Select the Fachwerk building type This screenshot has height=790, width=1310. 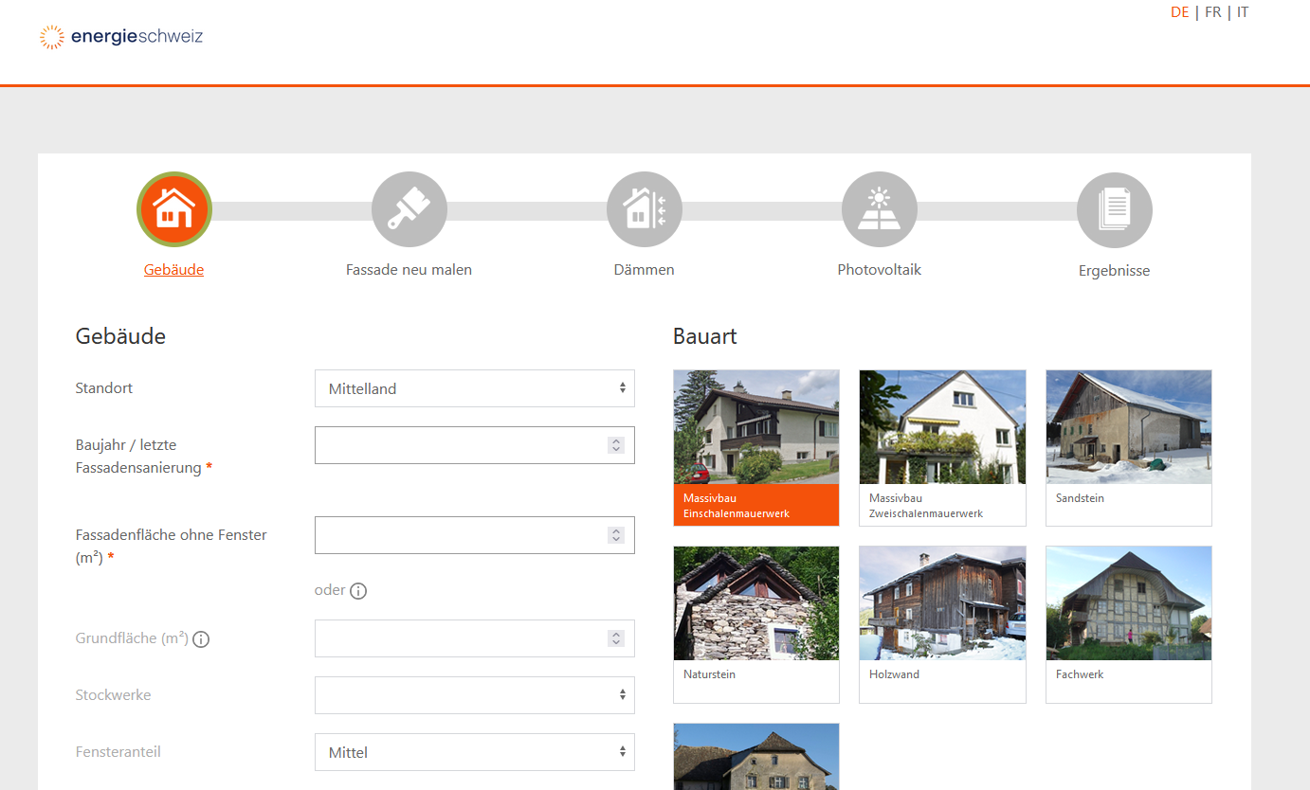coord(1129,624)
